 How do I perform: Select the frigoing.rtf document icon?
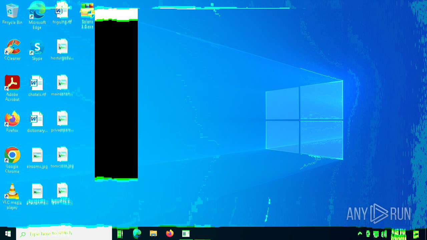click(62, 13)
